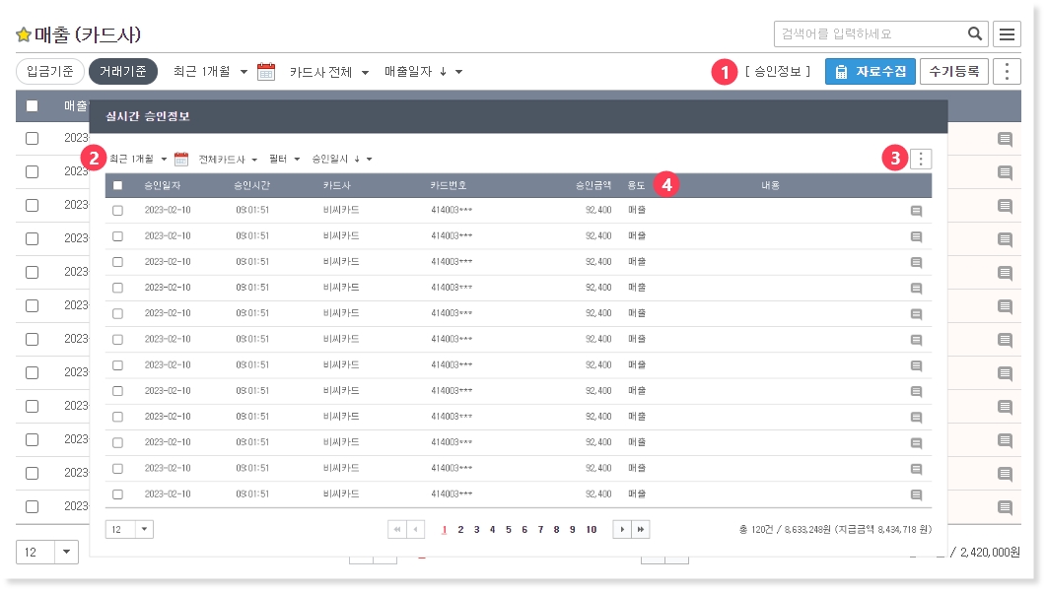Open the three-dot menu beside 수기등록

click(x=1007, y=72)
